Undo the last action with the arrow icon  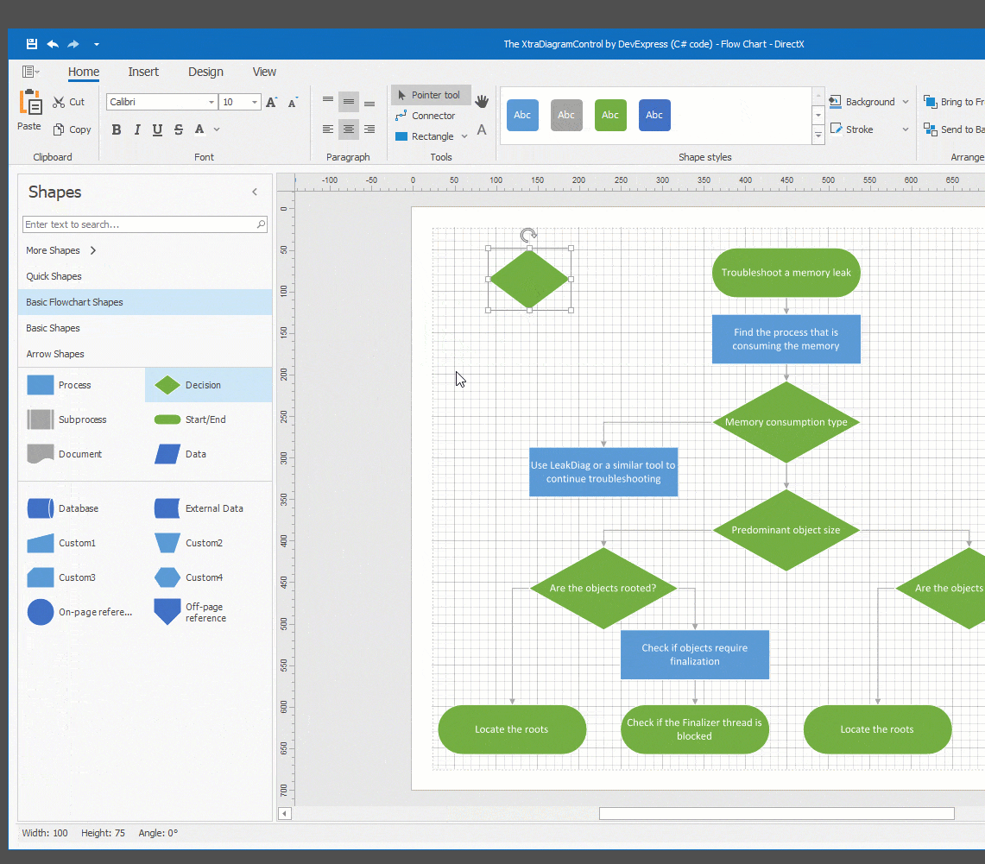click(53, 44)
